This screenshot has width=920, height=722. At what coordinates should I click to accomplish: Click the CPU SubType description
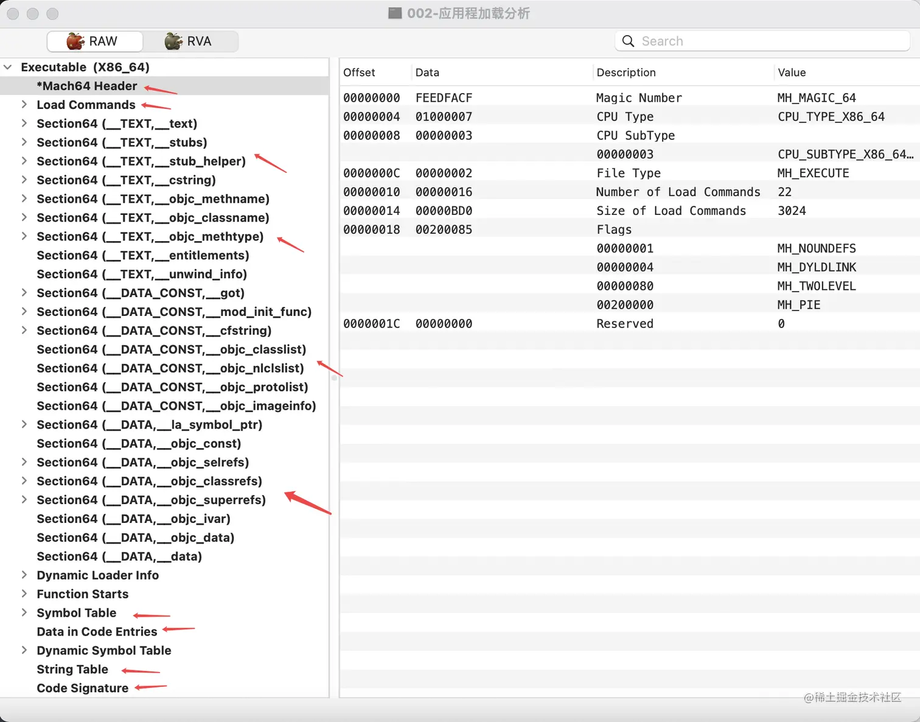(635, 136)
